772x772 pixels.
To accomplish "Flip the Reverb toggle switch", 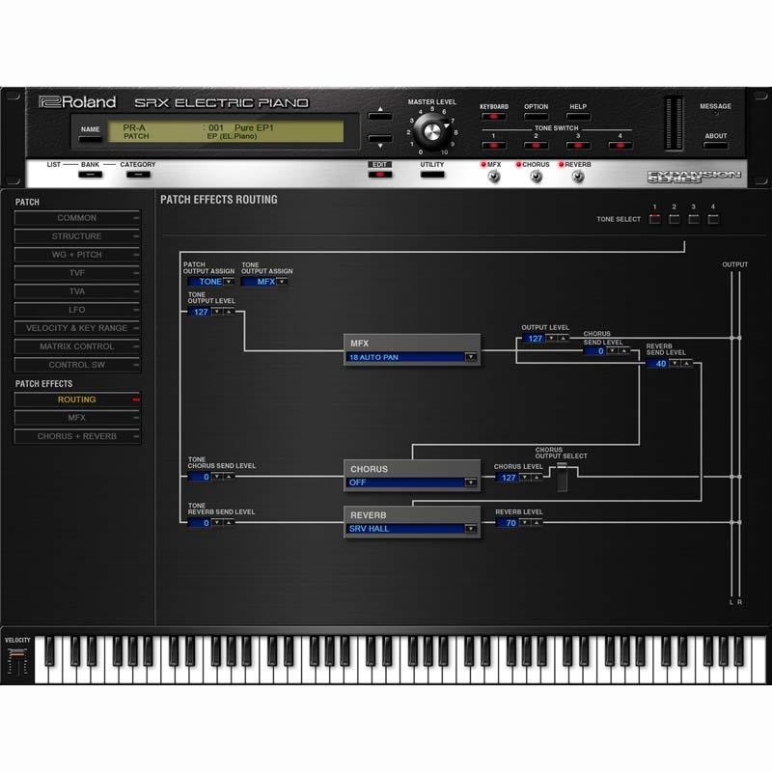I will (578, 177).
